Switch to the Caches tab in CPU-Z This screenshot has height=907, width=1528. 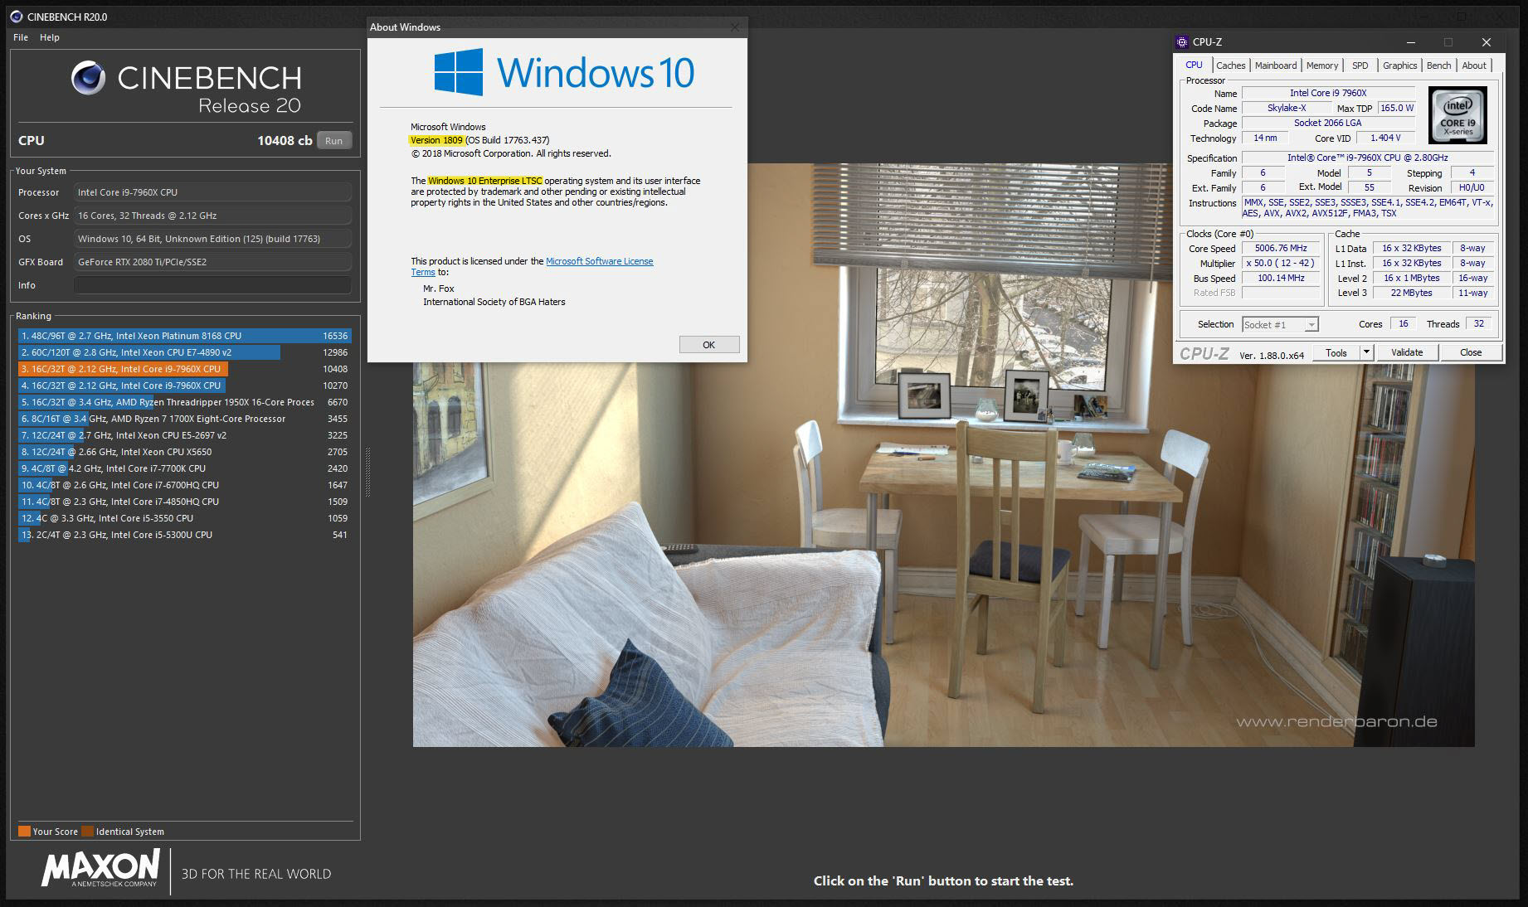(x=1230, y=65)
